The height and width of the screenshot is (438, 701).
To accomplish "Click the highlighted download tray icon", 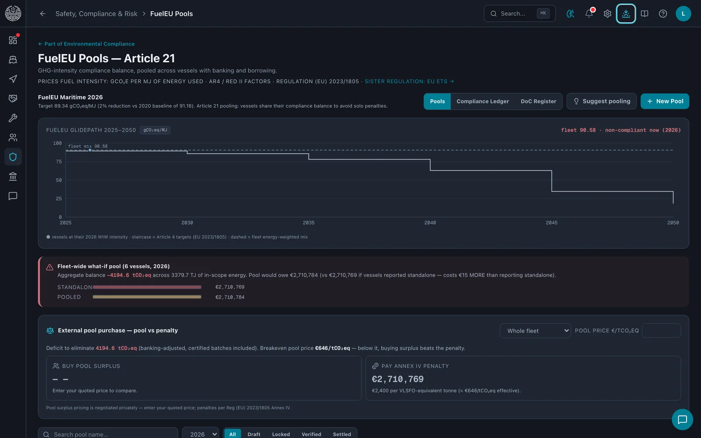I will tap(626, 14).
